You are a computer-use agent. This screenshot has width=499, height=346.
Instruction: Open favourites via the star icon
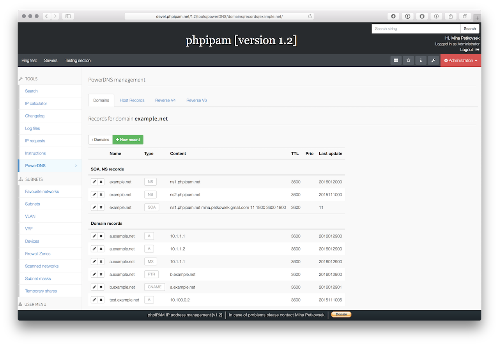(x=408, y=60)
